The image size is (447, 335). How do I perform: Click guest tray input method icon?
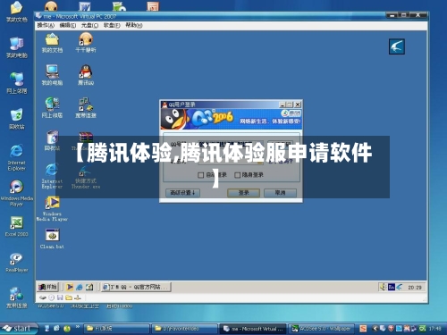pos(392,287)
